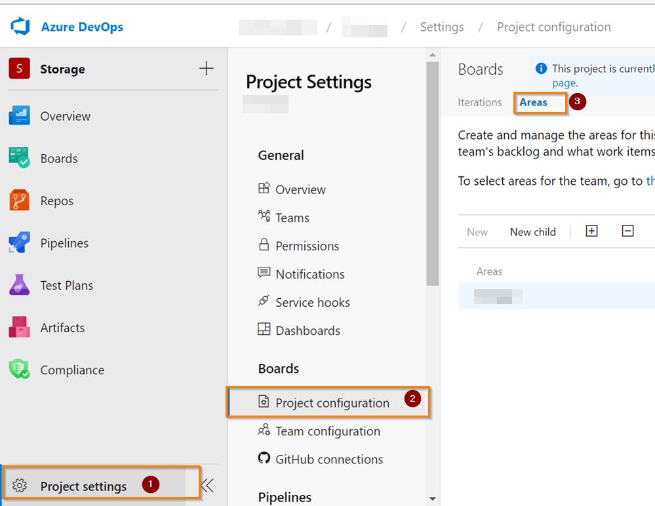Image resolution: width=655 pixels, height=506 pixels.
Task: Click the Azure DevOps logo icon
Action: [x=21, y=27]
